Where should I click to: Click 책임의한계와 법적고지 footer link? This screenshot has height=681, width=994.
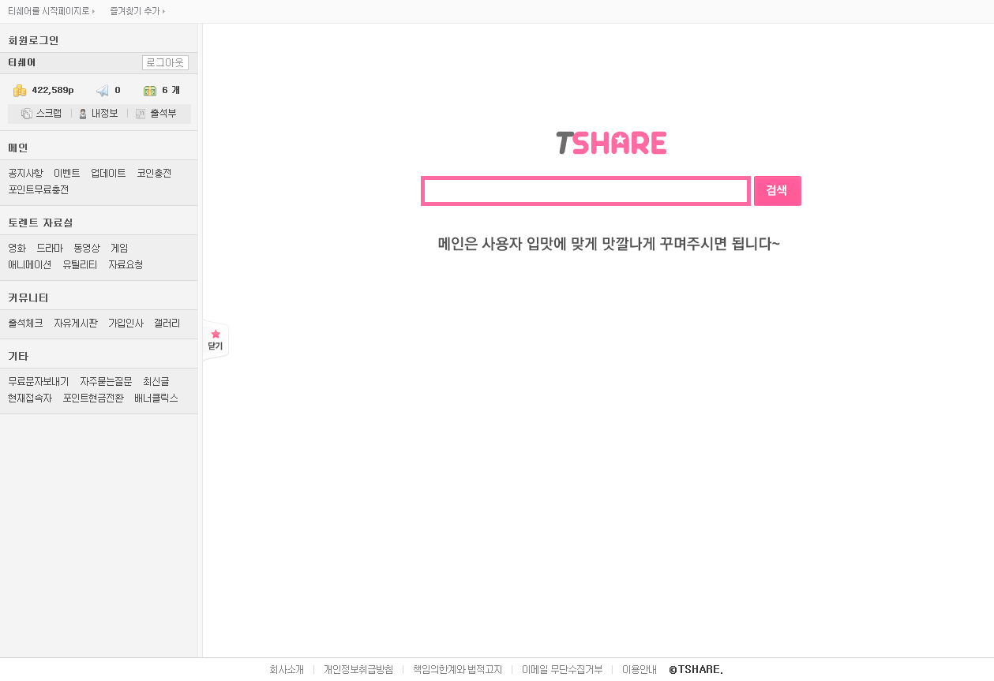(458, 670)
